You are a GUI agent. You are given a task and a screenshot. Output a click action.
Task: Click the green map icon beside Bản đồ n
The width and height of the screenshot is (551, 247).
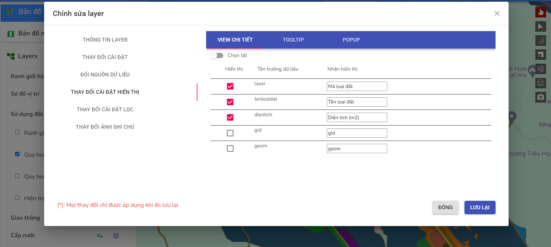click(11, 34)
